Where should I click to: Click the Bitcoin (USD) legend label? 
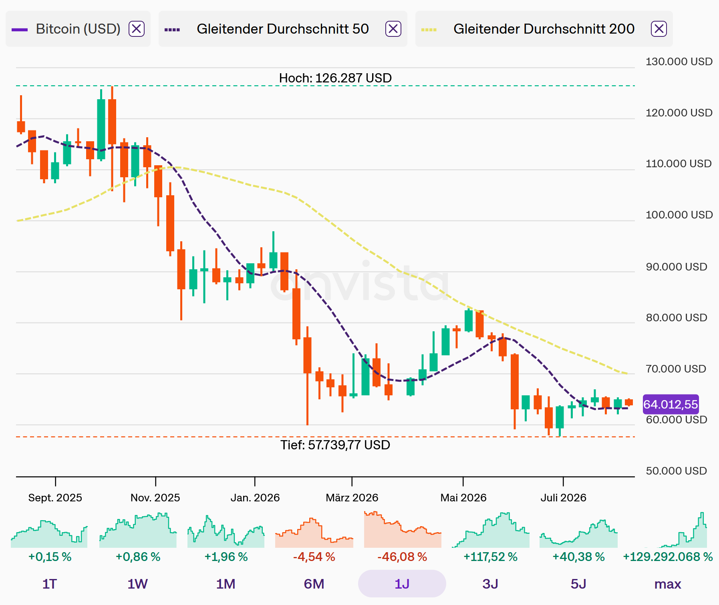point(78,29)
